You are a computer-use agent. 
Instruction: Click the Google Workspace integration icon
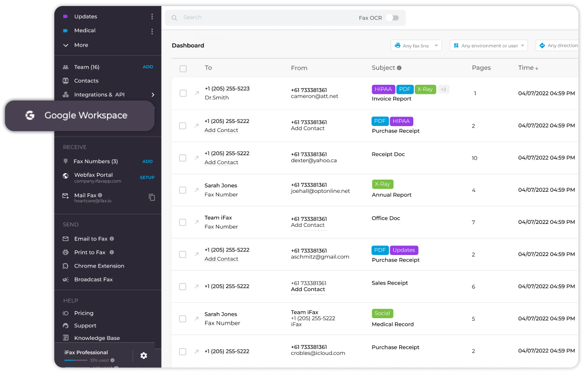30,115
